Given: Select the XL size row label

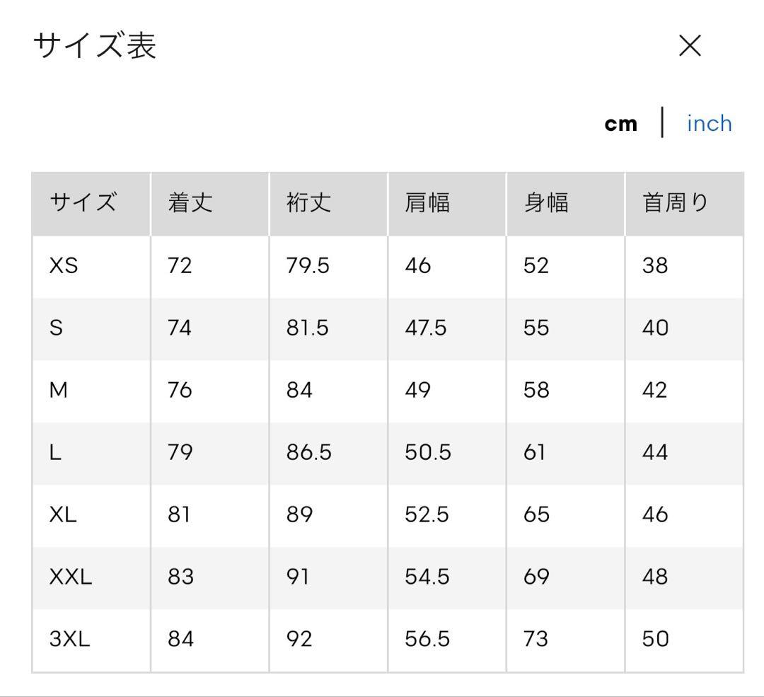Looking at the screenshot, I should tap(63, 514).
